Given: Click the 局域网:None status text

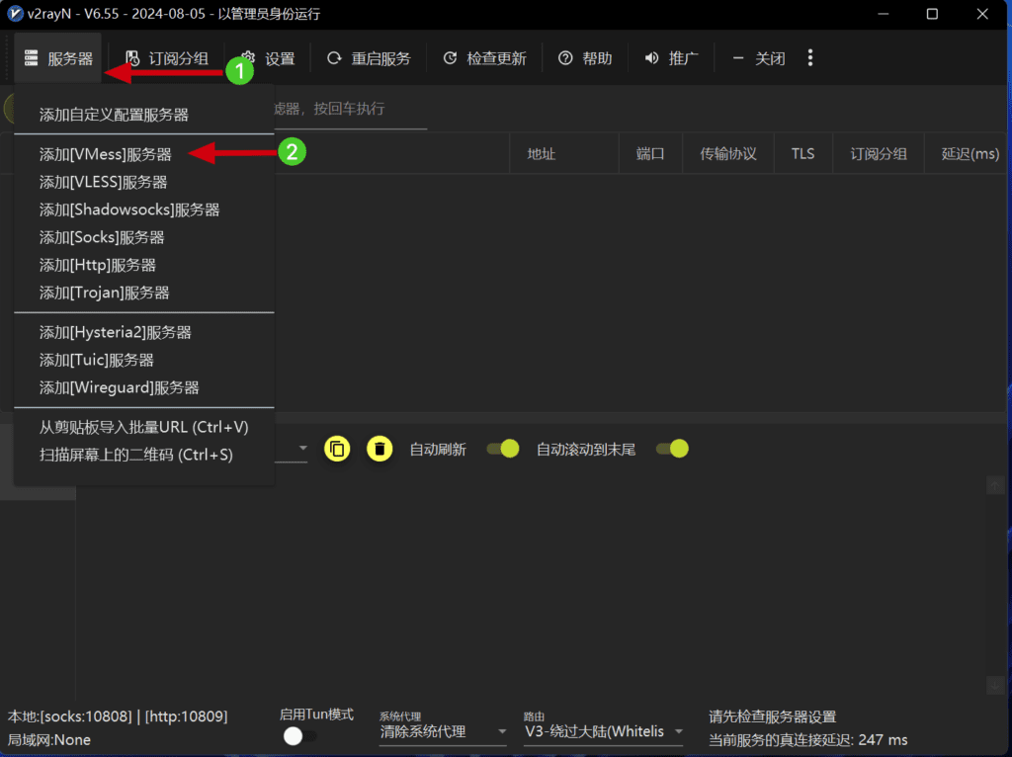Looking at the screenshot, I should (49, 740).
